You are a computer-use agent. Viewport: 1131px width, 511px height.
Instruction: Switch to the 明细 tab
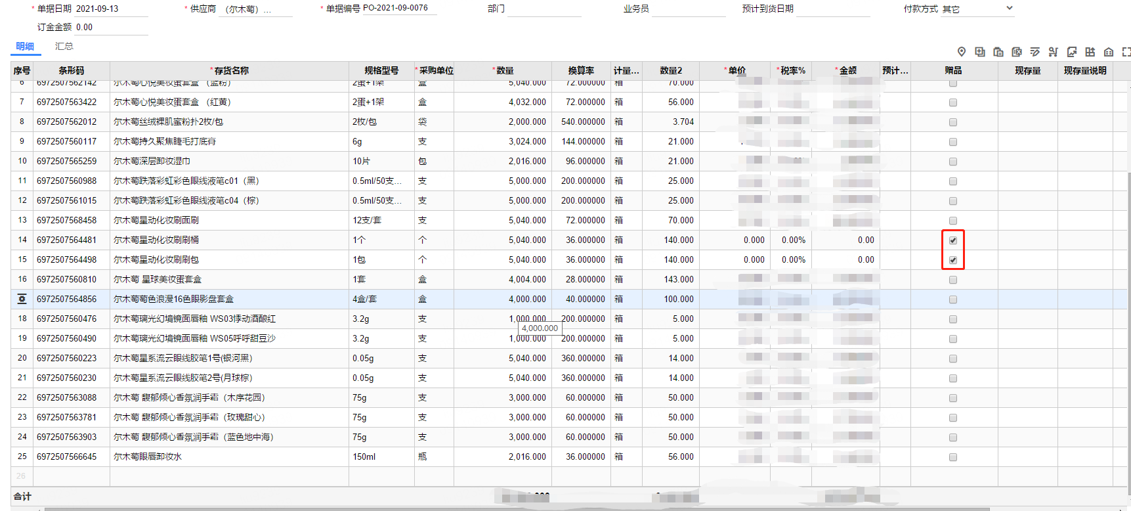click(25, 46)
